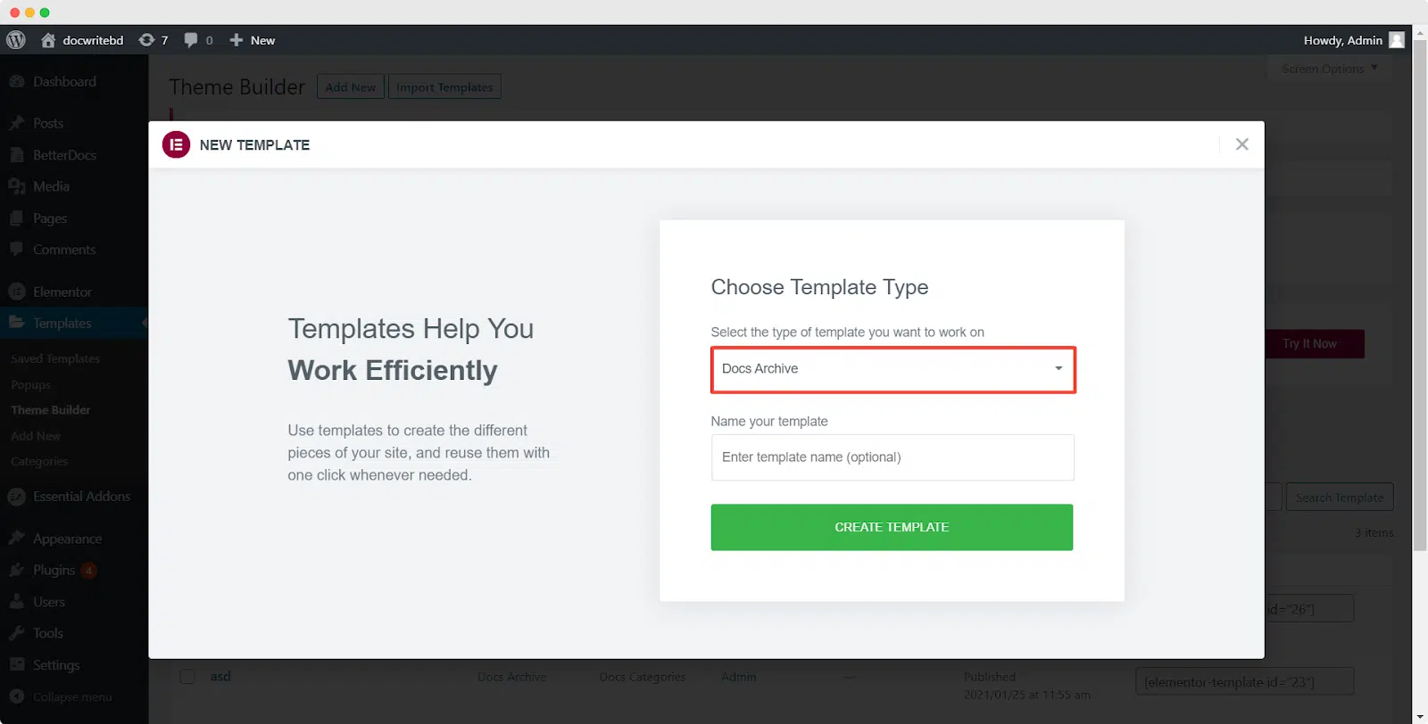Open the docwritebd site home icon
Screen dimensions: 1428x724
point(48,40)
